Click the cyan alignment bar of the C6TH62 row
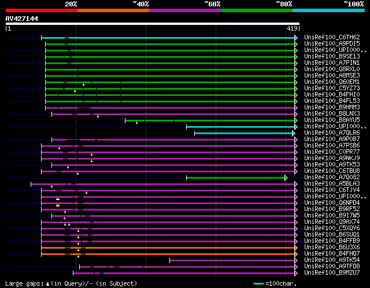Viewport: 370px width, 288px height. click(168, 38)
